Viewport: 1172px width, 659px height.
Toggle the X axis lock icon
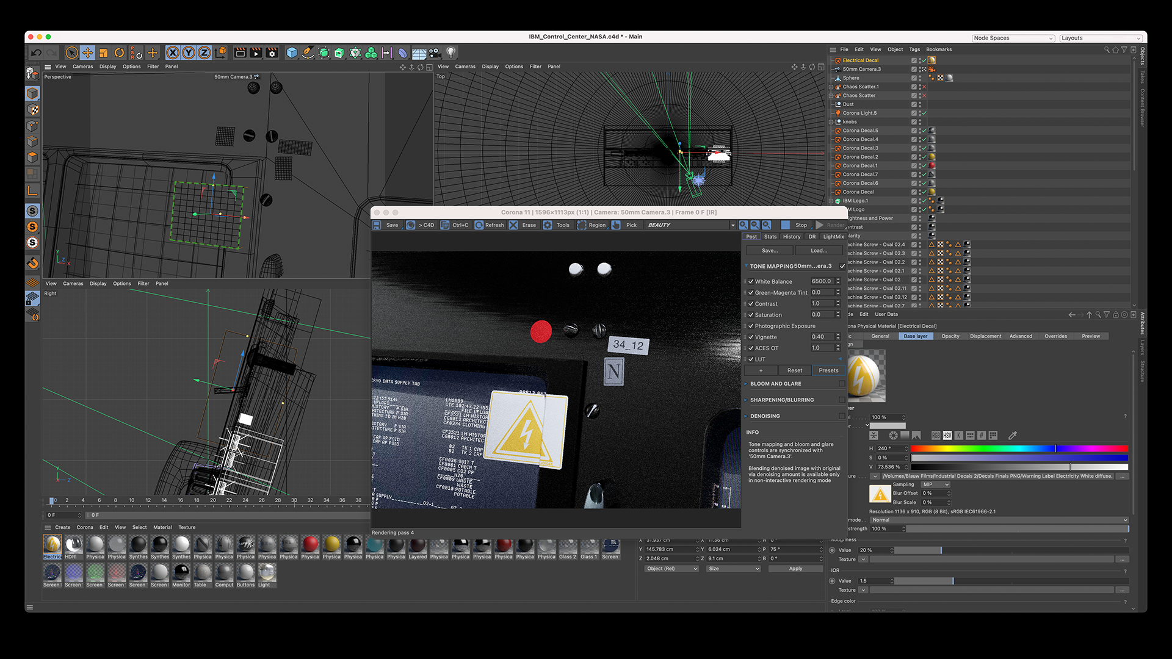pos(173,53)
